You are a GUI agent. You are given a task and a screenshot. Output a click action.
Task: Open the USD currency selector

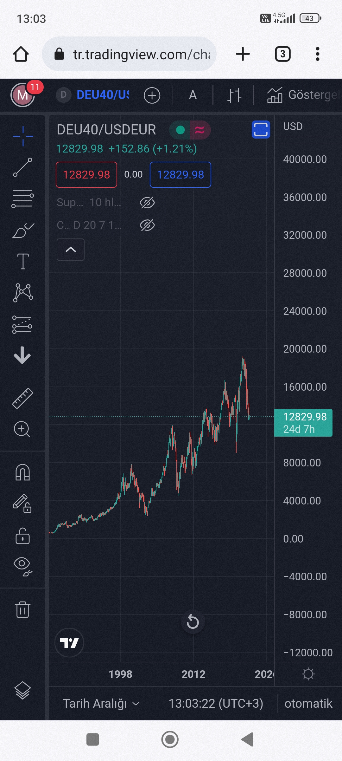point(293,127)
